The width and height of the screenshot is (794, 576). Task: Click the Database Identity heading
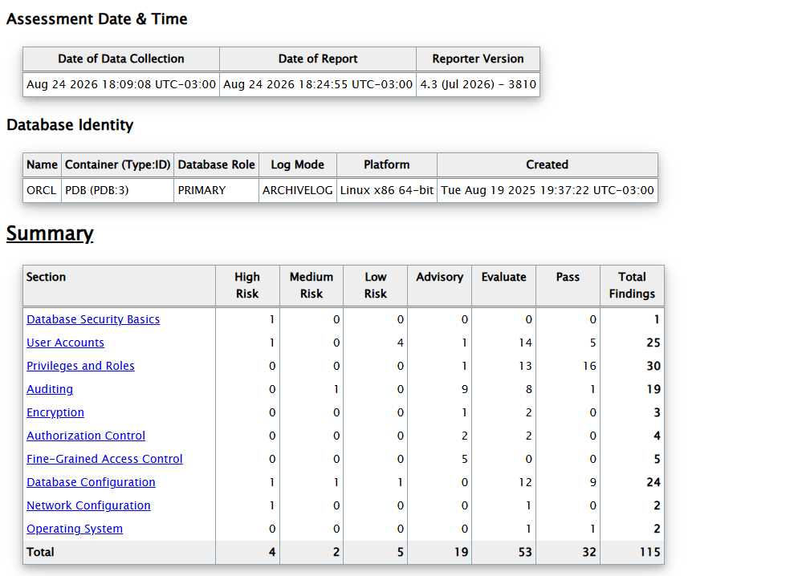(70, 125)
